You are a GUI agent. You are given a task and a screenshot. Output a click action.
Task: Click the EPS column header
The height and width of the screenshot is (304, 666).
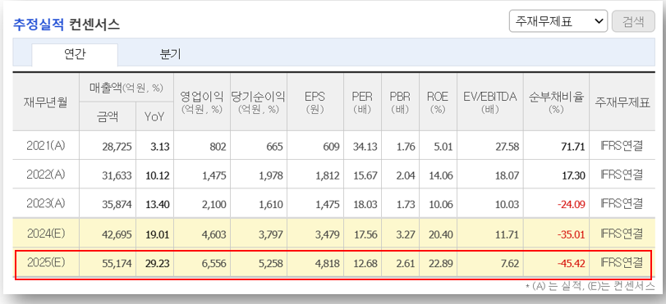315,102
